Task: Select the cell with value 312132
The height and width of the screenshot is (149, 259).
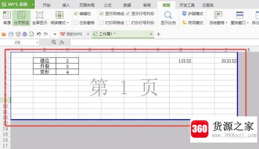Action: 226,61
